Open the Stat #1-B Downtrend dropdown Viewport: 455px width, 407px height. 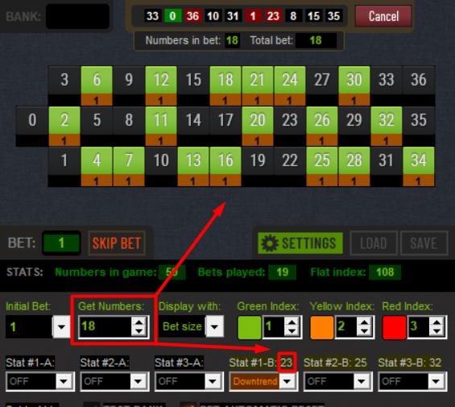[287, 381]
